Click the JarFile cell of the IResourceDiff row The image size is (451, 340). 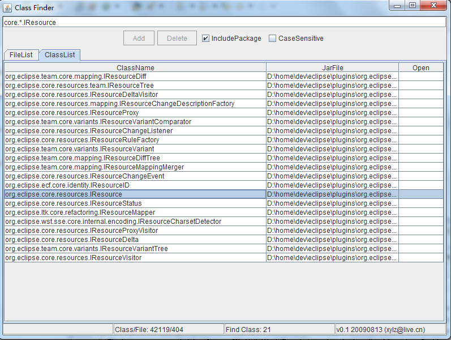333,76
